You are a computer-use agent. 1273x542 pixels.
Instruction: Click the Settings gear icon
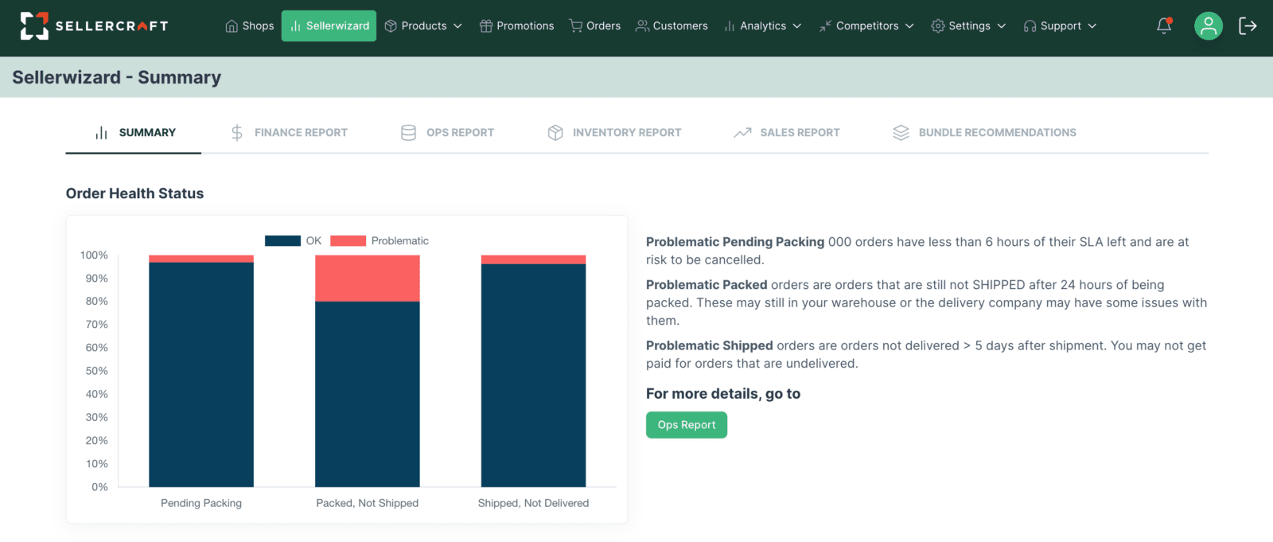(938, 26)
